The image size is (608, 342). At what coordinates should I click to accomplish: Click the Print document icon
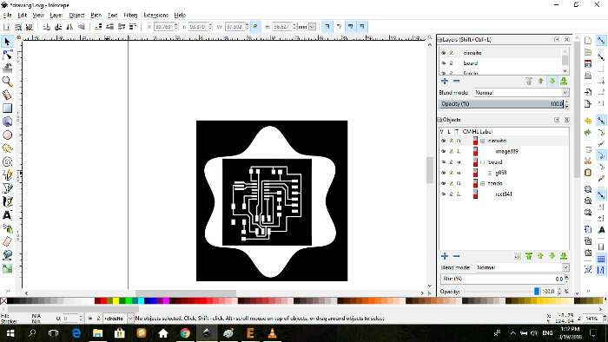coord(588,76)
